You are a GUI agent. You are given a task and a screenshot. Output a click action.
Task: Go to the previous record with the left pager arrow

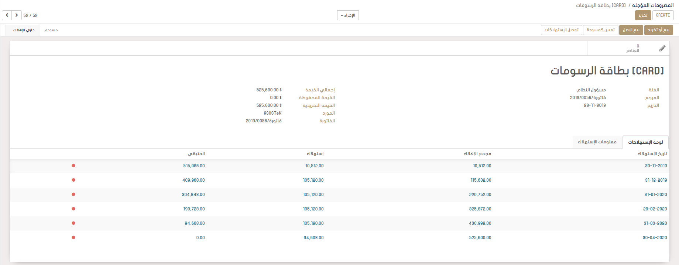[7, 15]
